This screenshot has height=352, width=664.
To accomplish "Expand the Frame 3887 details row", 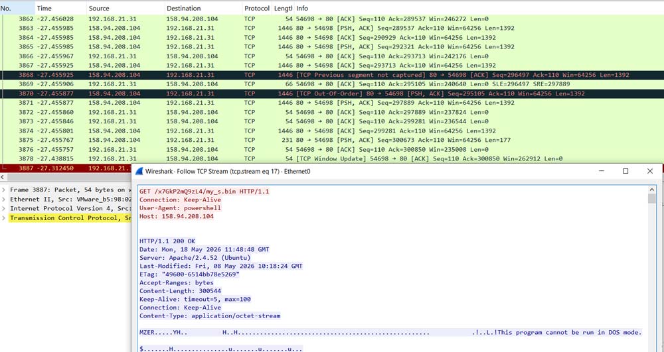I will click(x=4, y=190).
